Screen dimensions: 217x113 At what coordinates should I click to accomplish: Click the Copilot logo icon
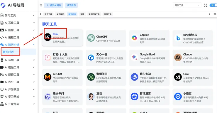[134, 38]
